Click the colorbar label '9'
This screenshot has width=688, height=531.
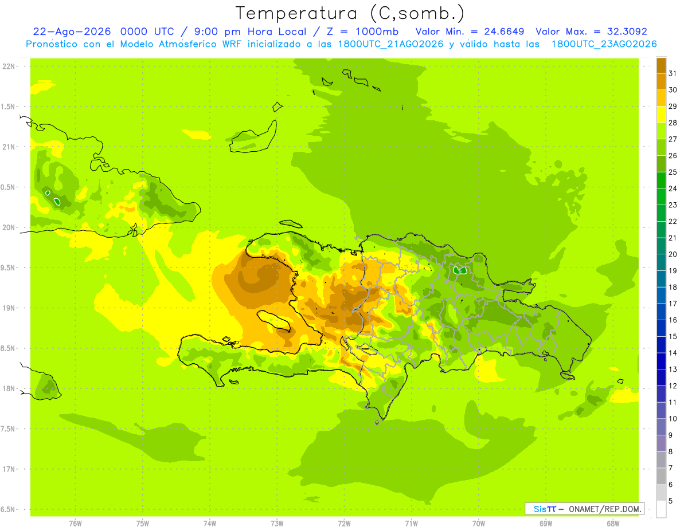[x=670, y=435]
